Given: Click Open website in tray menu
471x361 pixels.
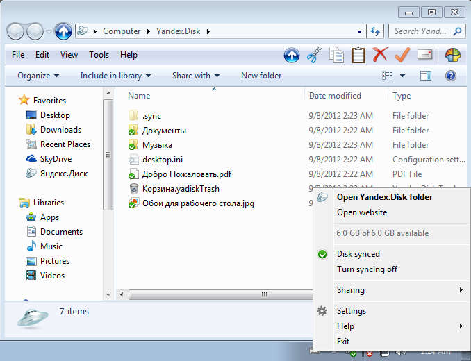Looking at the screenshot, I should pos(361,212).
